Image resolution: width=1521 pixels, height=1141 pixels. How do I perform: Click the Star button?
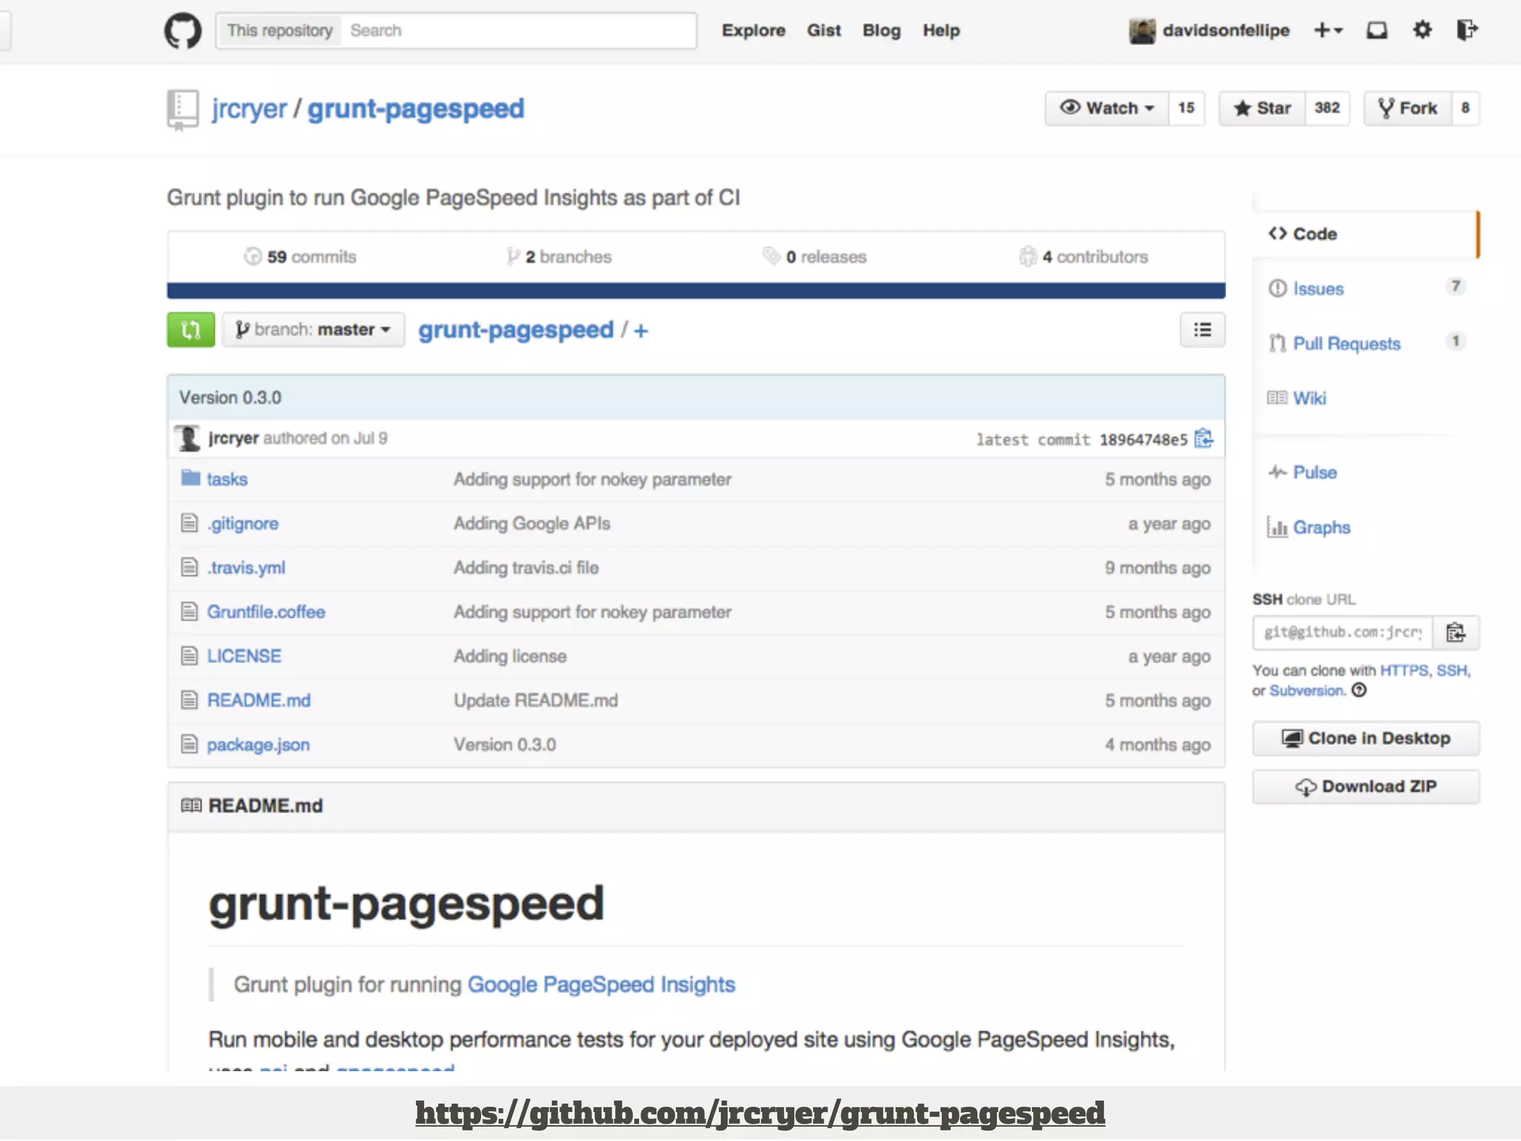point(1263,108)
